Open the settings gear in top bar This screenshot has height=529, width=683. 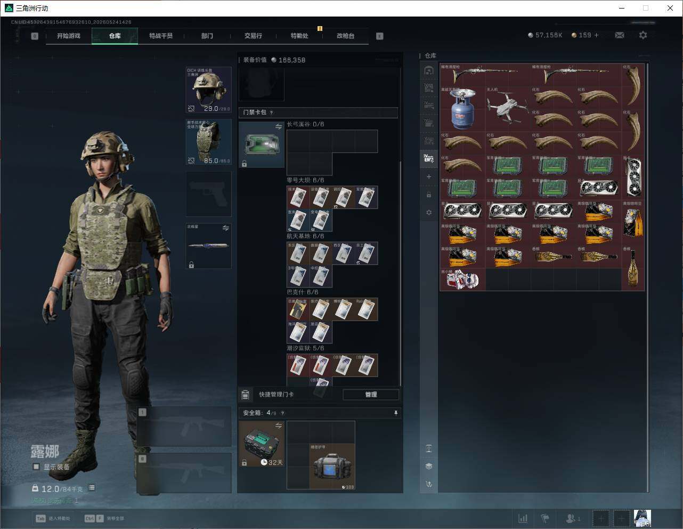[643, 35]
